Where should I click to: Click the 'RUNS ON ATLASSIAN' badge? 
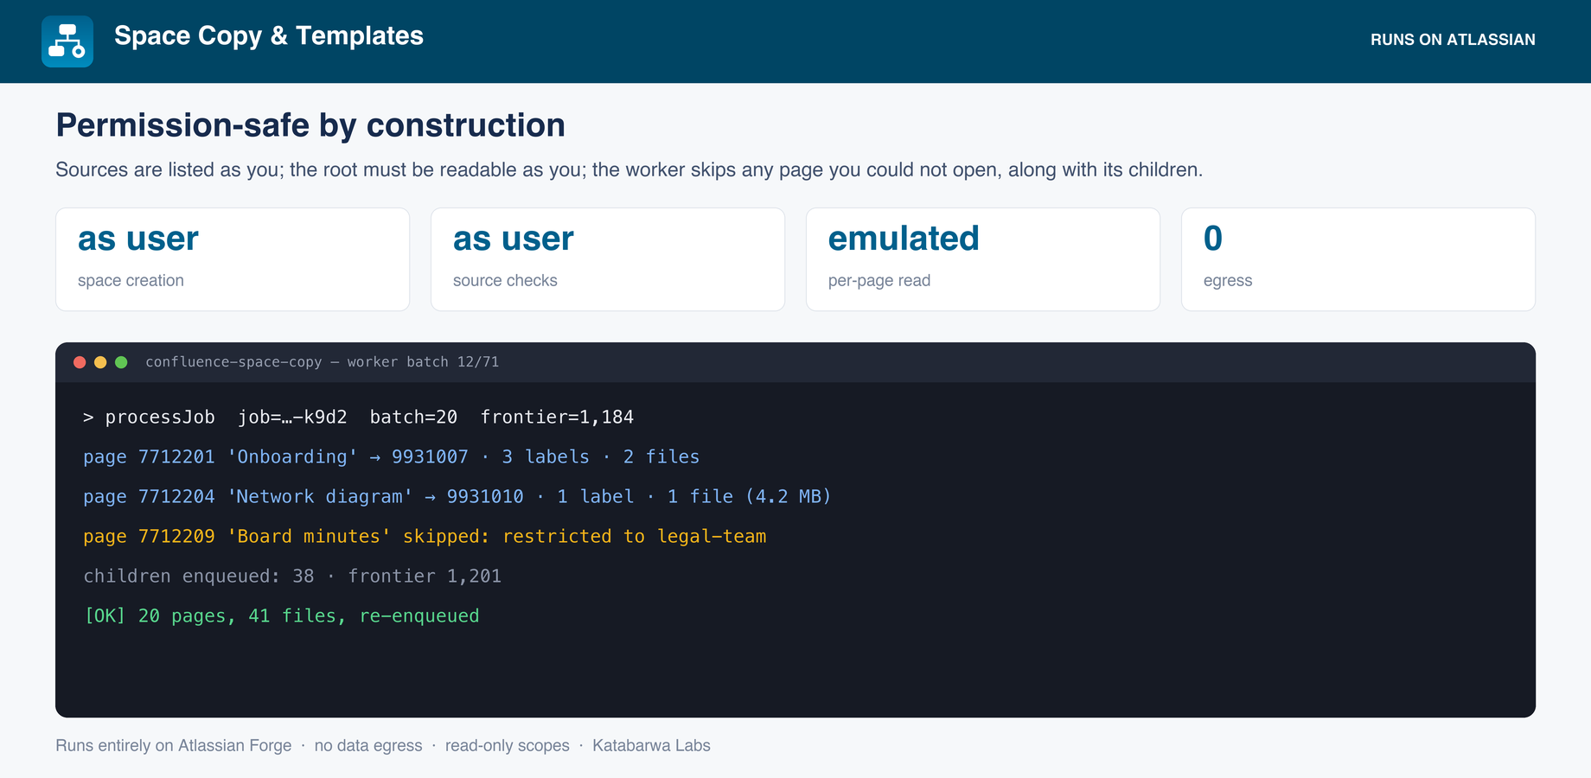1453,40
